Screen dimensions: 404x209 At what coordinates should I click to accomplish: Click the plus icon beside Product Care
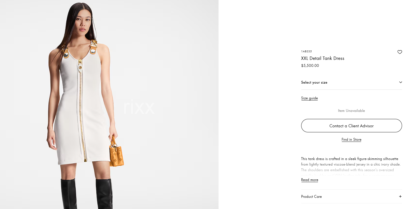400,196
